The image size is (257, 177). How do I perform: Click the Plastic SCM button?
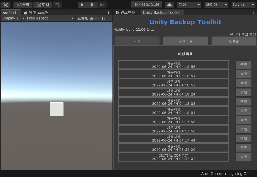(146, 4)
